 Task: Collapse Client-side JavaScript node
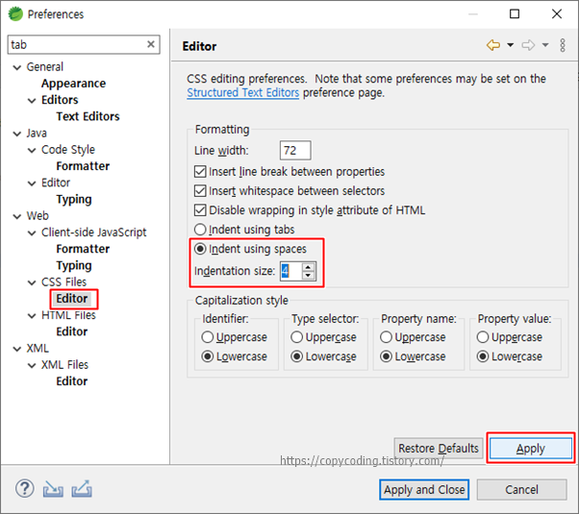click(32, 233)
